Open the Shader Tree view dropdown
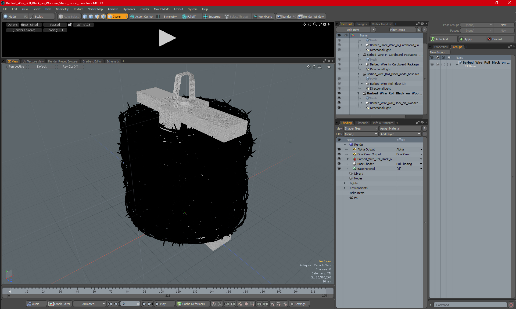The width and height of the screenshot is (516, 309). click(x=361, y=128)
